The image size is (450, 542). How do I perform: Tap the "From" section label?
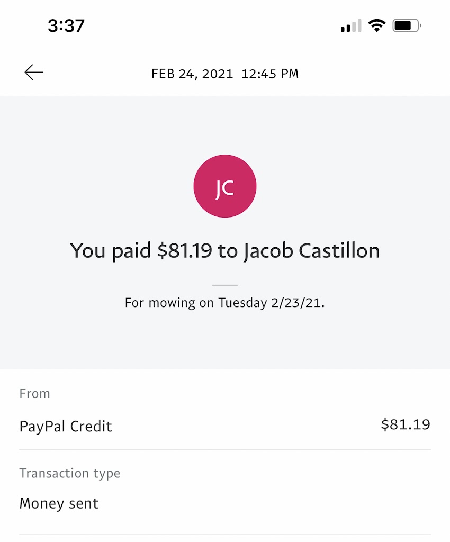[34, 393]
